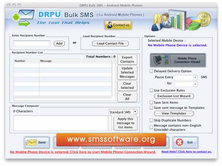Viewport: 222px width, 166px height.
Task: Click the yellow envelope Send icon
Action: tap(31, 142)
